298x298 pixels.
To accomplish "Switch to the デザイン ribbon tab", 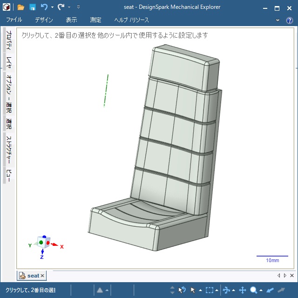I will coord(44,20).
